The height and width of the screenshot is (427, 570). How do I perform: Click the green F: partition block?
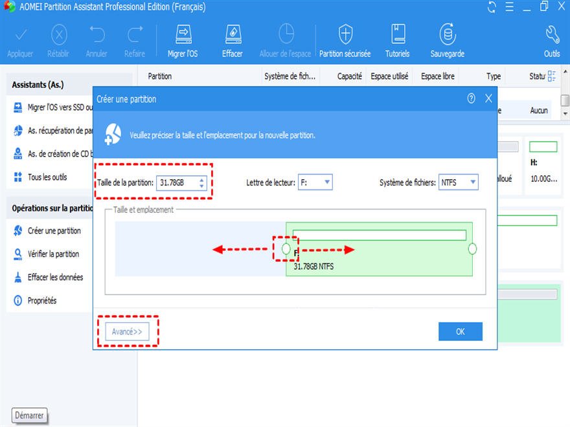coord(379,249)
